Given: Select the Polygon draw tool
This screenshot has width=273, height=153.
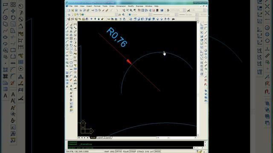Looking at the screenshot, I should (67, 35).
